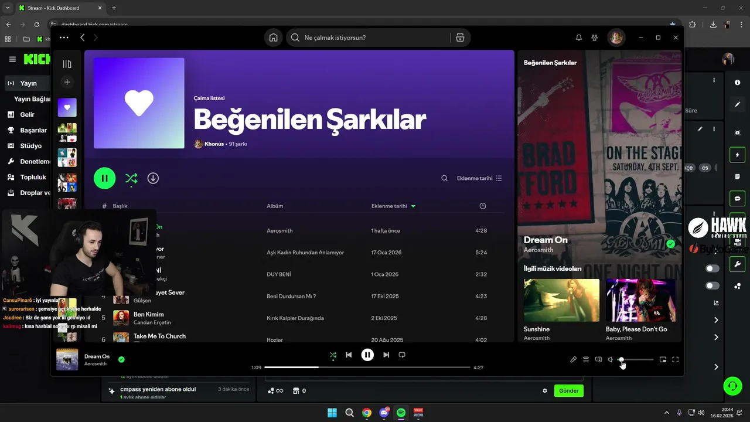Screen dimensions: 750x422
Task: Open three-dot menu beside Süre panel
Action: [x=714, y=80]
